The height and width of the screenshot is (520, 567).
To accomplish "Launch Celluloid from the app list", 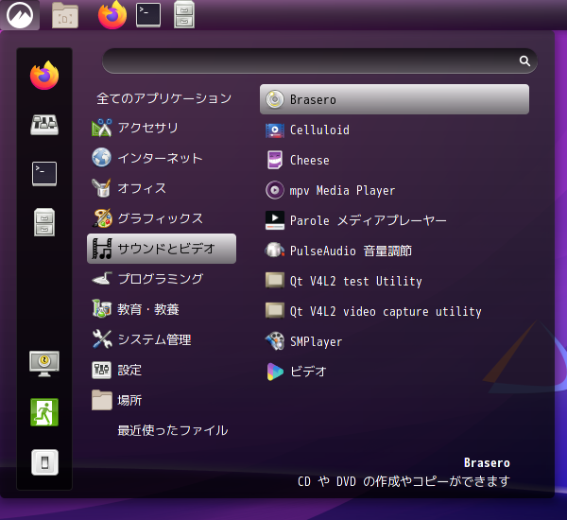I will 394,130.
